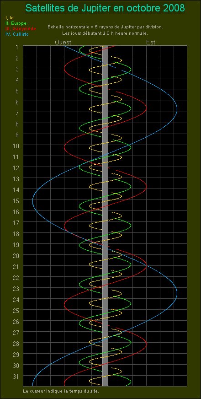
Task: Click day 26 on the date axis
Action: 16,321
